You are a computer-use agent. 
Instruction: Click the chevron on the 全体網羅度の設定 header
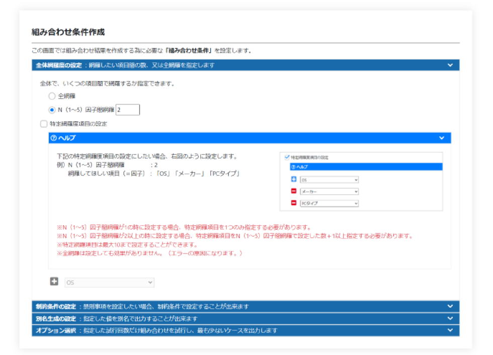click(449, 65)
